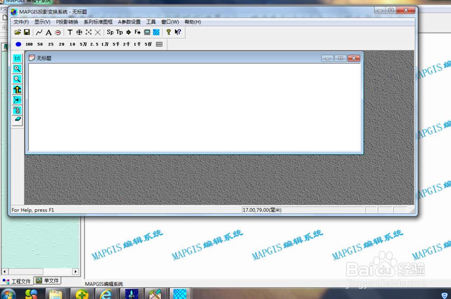
Task: Select the 5万 scale button
Action: tap(83, 44)
